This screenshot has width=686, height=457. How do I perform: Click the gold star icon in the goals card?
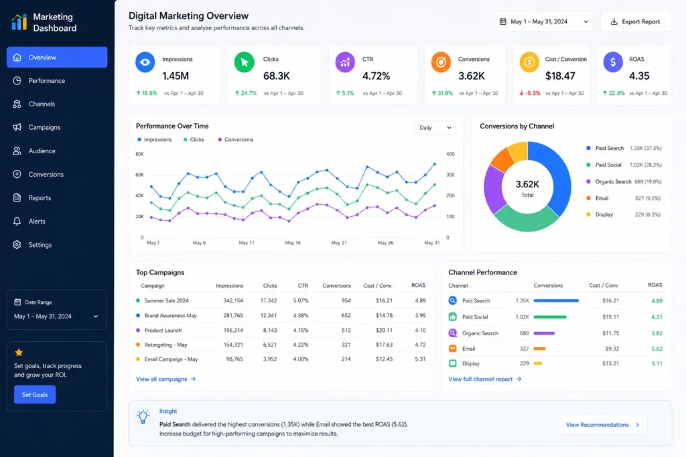pyautogui.click(x=19, y=352)
